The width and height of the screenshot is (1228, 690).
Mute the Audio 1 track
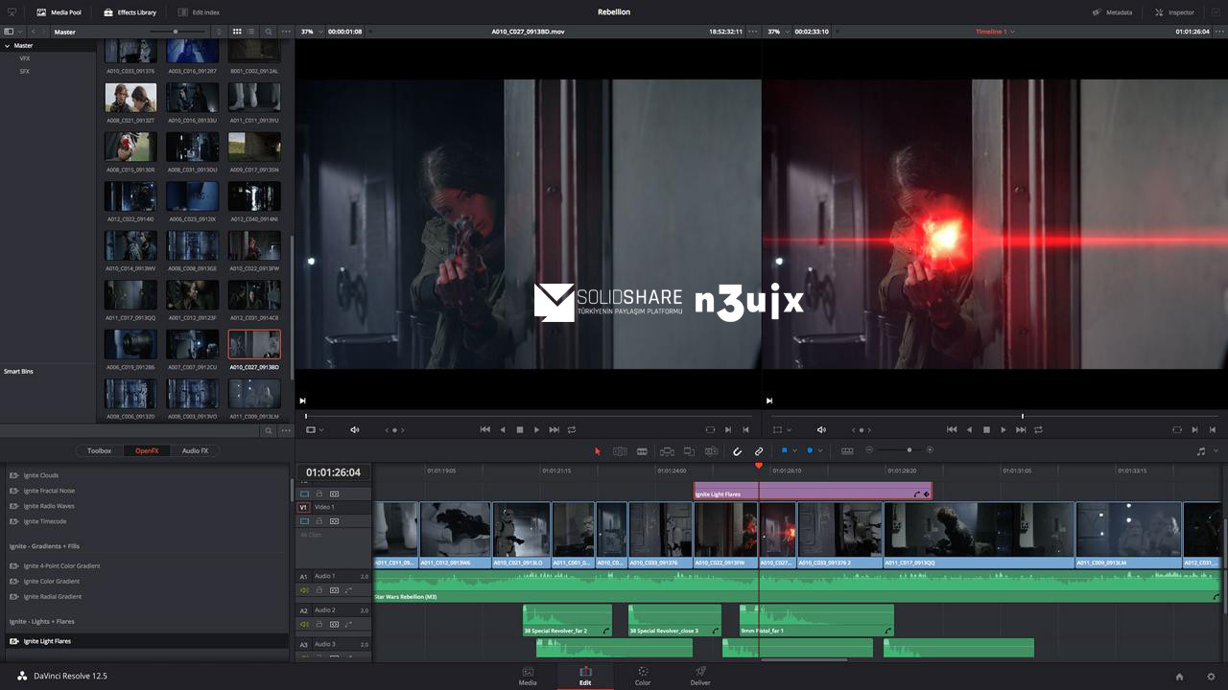pyautogui.click(x=305, y=590)
